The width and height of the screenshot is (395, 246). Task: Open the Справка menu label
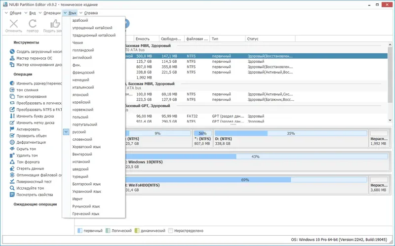click(91, 13)
